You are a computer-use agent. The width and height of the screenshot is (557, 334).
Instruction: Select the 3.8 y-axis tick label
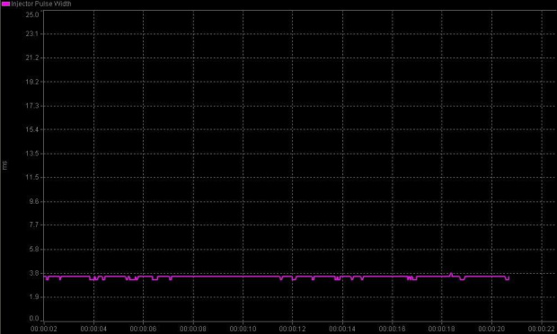tap(34, 273)
